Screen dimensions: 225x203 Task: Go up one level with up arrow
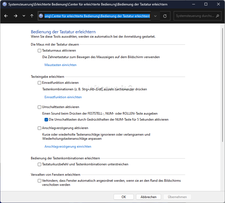[32, 16]
